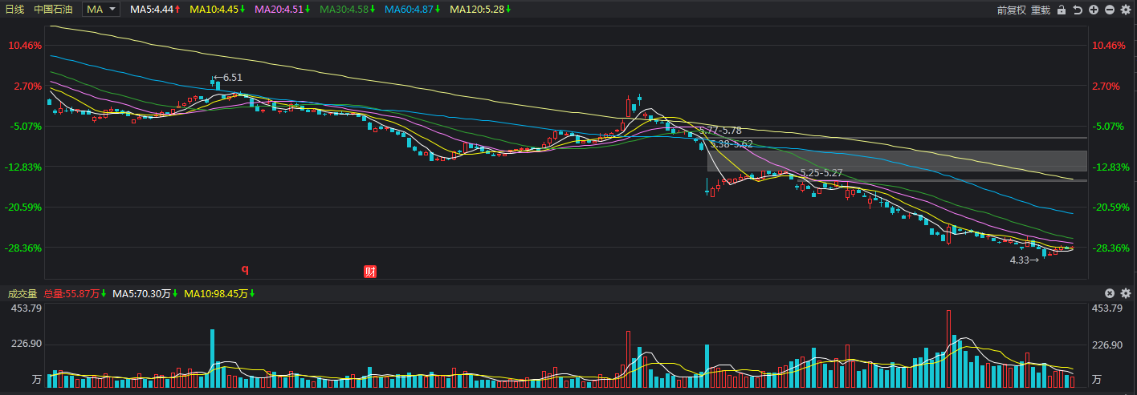The height and width of the screenshot is (395, 1137).
Task: Click the 5.25-5.27 gap label
Action: 821,173
